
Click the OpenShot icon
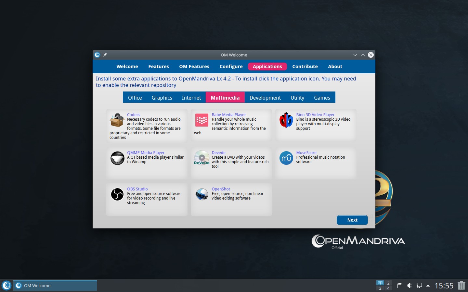click(201, 194)
